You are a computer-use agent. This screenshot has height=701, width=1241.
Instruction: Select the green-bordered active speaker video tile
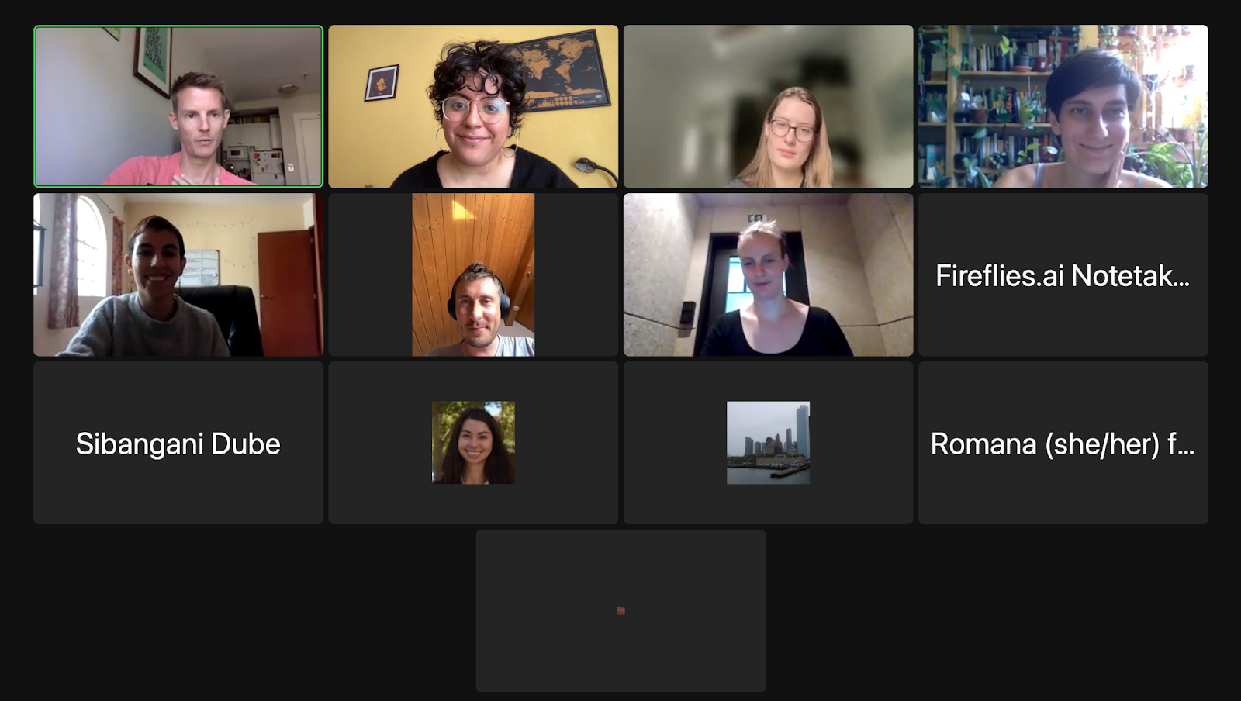click(178, 106)
